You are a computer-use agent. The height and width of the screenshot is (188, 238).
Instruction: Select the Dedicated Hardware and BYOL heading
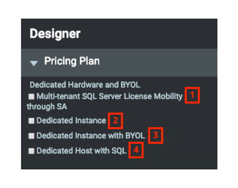[x=85, y=85]
